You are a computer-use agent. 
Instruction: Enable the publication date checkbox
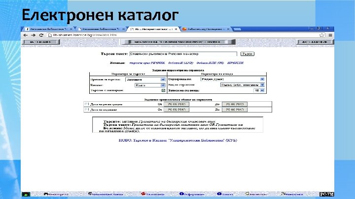86,110
